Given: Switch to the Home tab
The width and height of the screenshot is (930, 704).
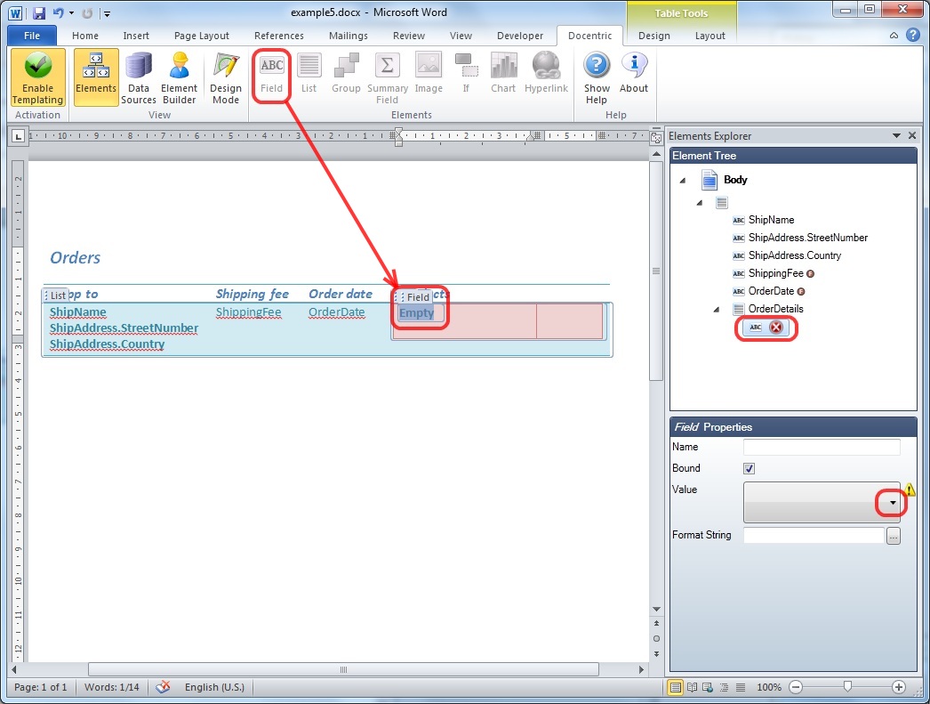Looking at the screenshot, I should click(x=85, y=36).
